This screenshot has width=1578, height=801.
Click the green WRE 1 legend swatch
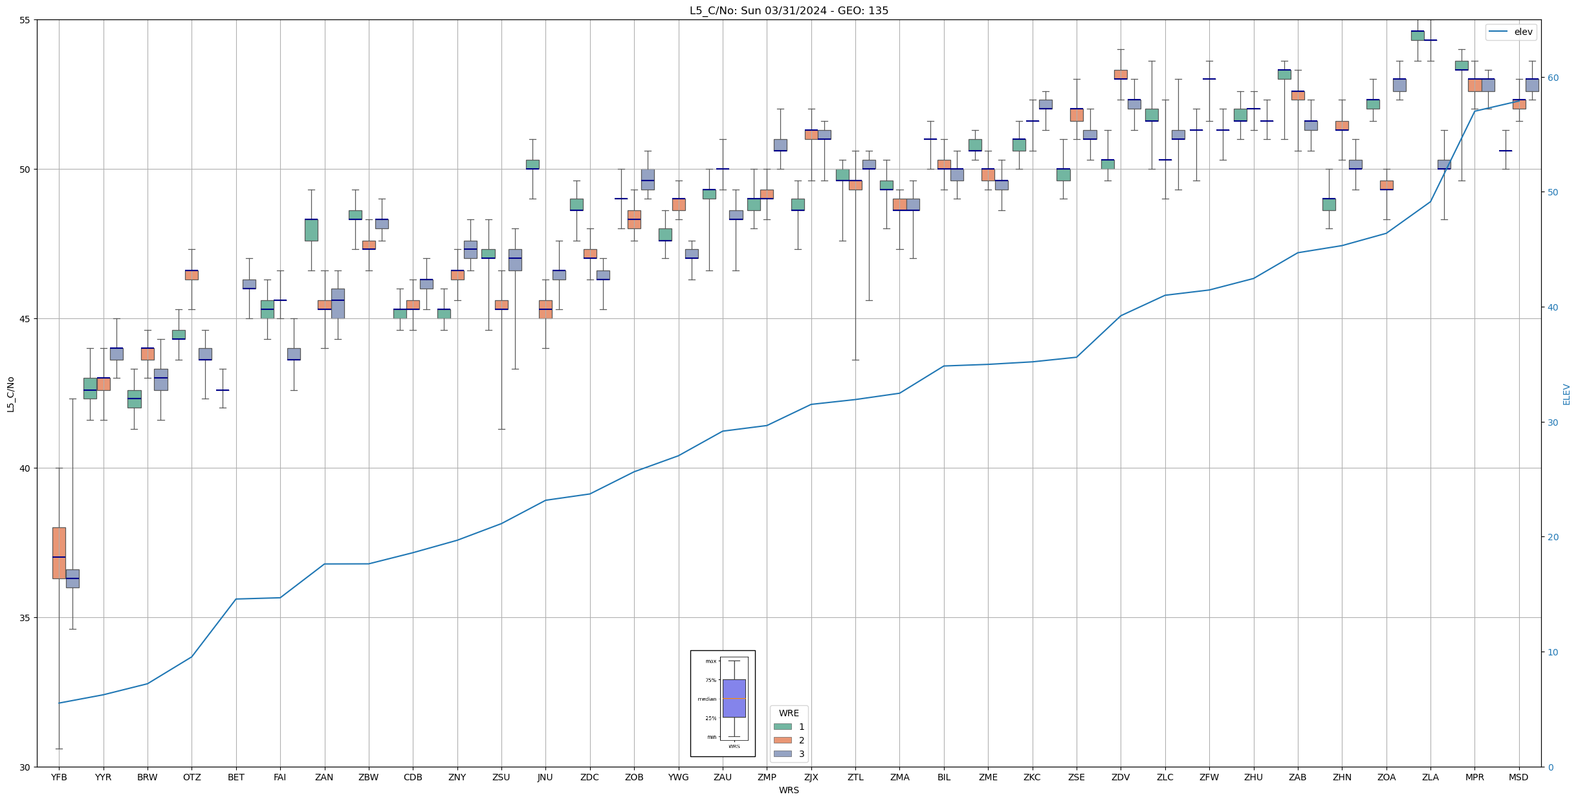pyautogui.click(x=783, y=727)
